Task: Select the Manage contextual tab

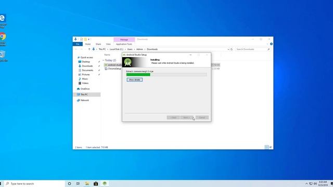Action: pos(124,39)
